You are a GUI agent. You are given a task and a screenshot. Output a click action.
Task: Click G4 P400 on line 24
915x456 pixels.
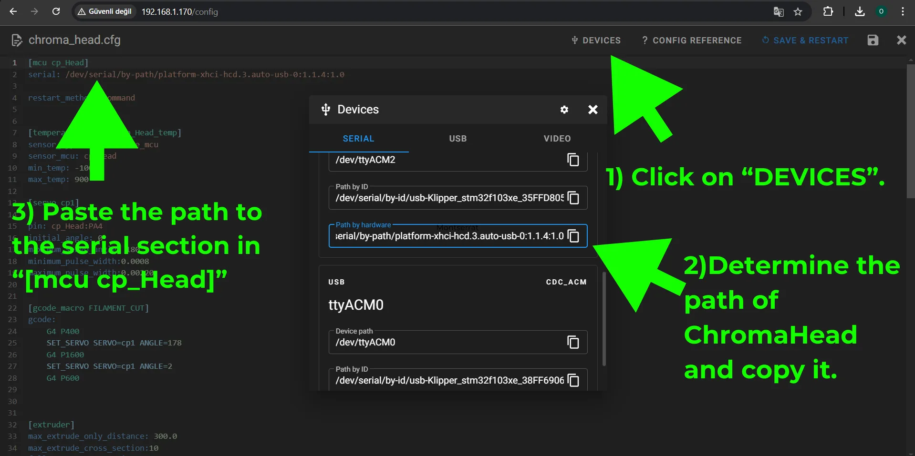(63, 331)
